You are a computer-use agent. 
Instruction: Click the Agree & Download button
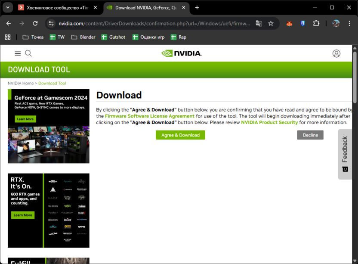pos(180,135)
